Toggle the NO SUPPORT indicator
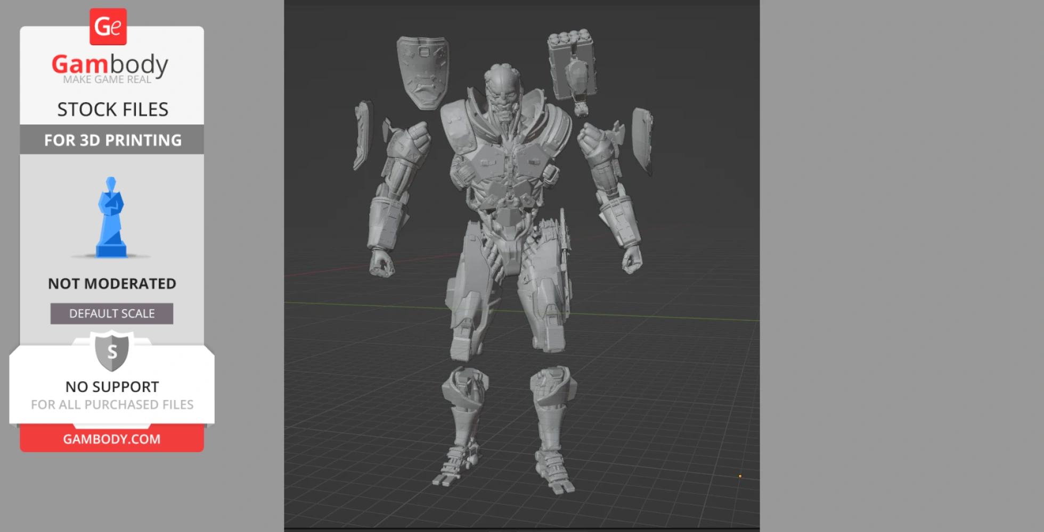The height and width of the screenshot is (532, 1044). (111, 387)
